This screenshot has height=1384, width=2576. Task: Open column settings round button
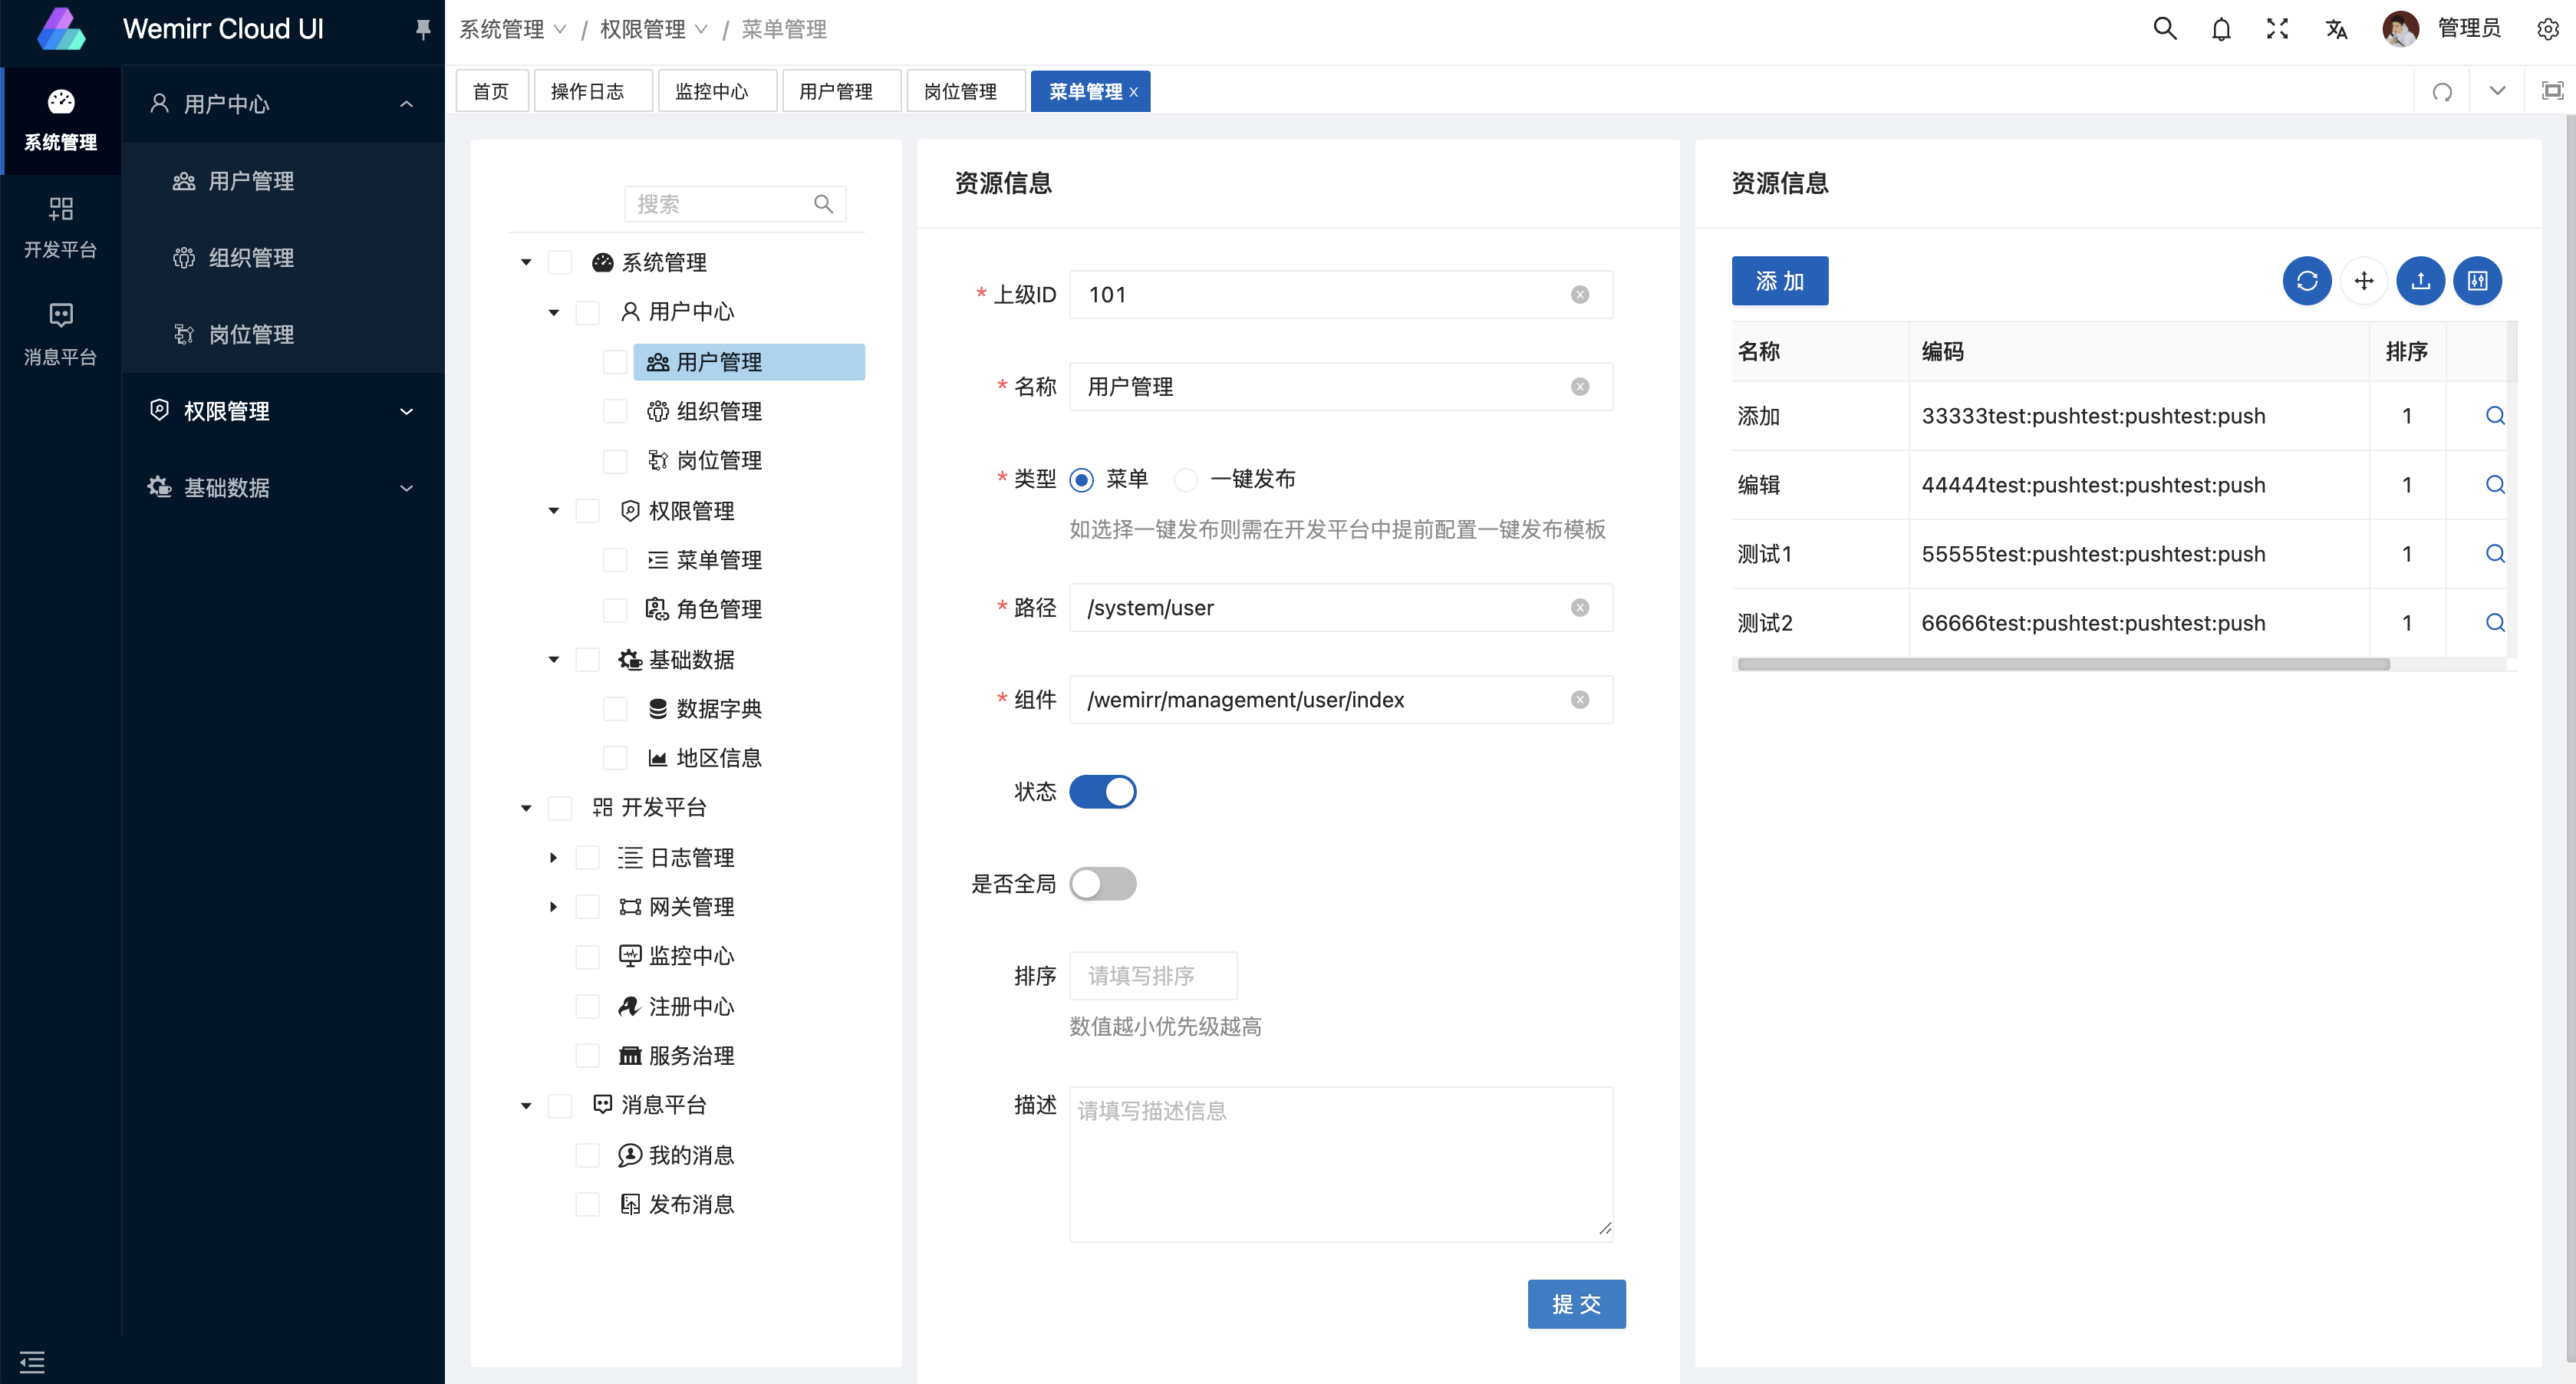[2477, 281]
